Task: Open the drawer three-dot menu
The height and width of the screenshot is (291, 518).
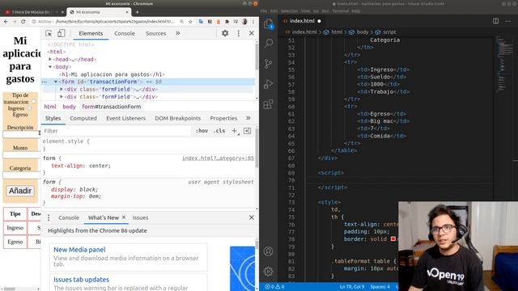Action: (49, 217)
